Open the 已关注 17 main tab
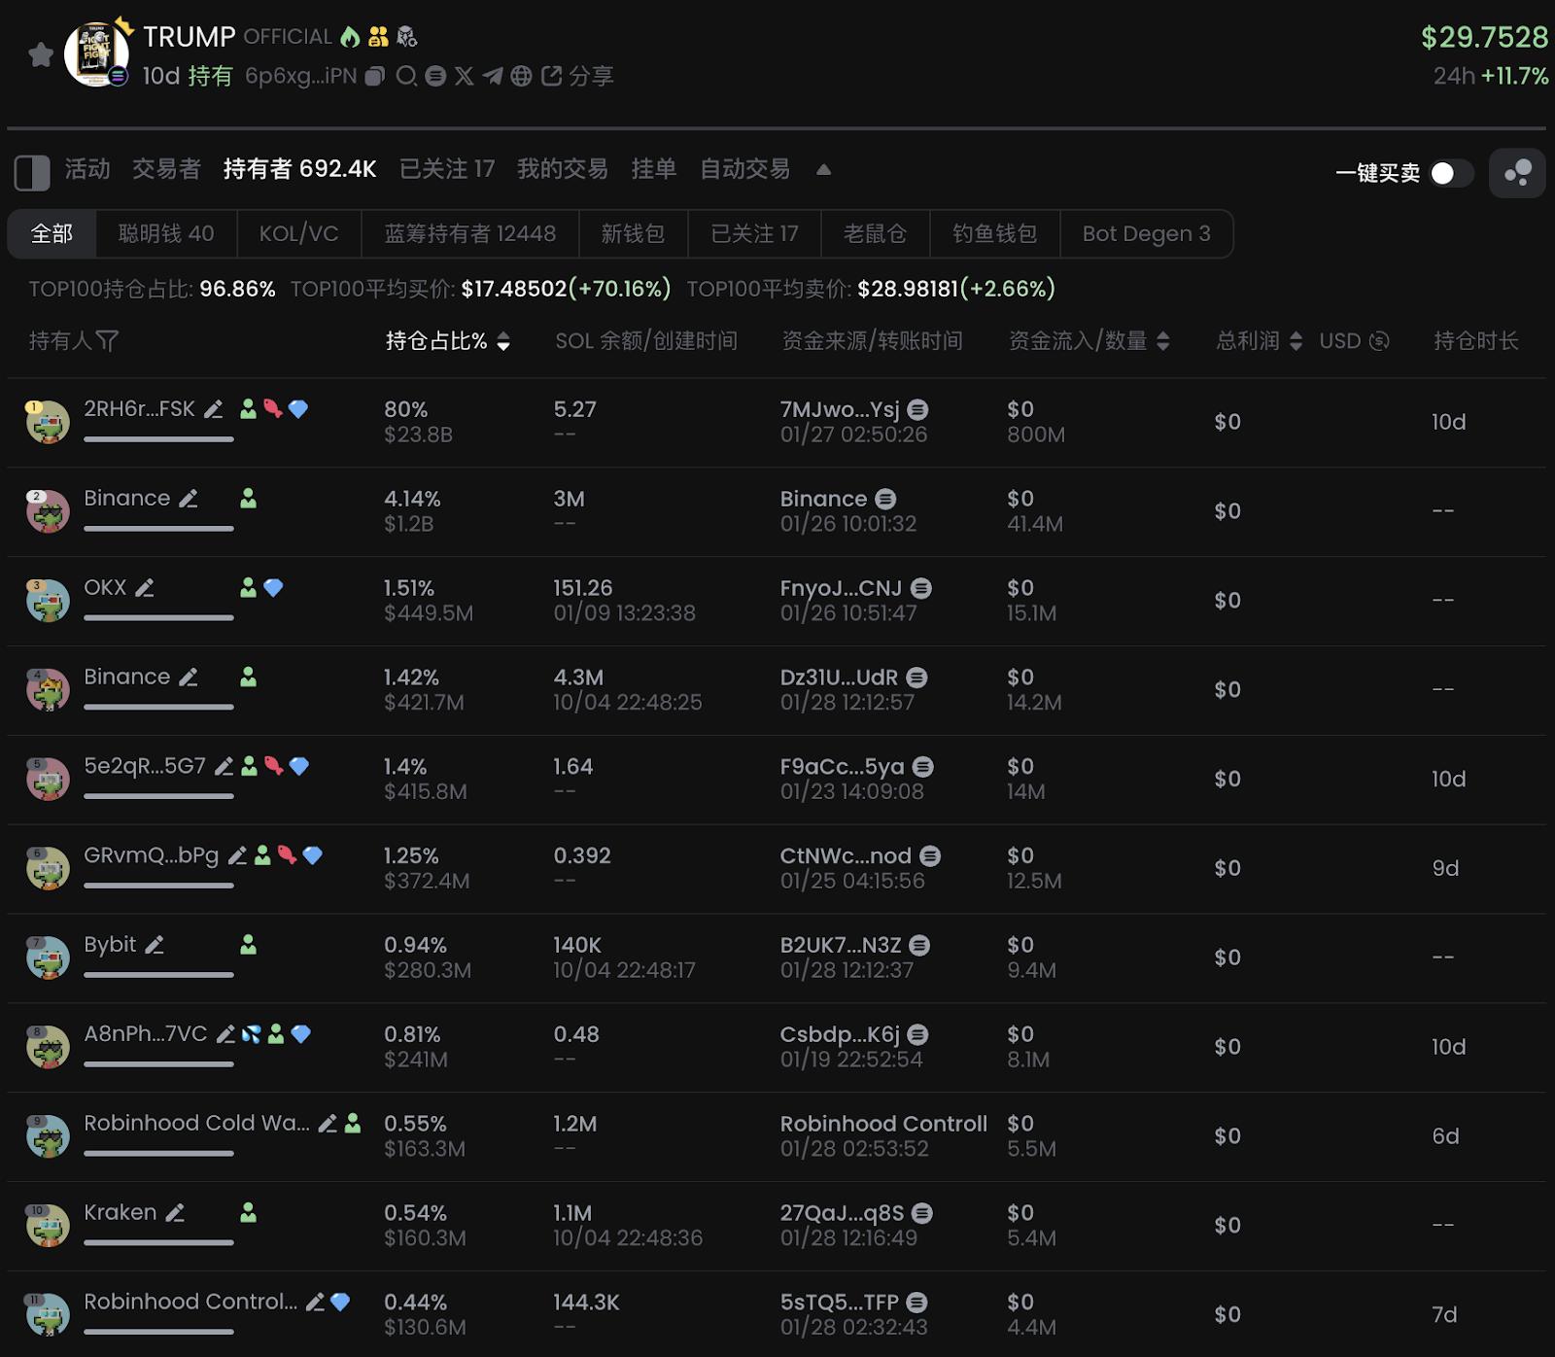 coord(447,169)
